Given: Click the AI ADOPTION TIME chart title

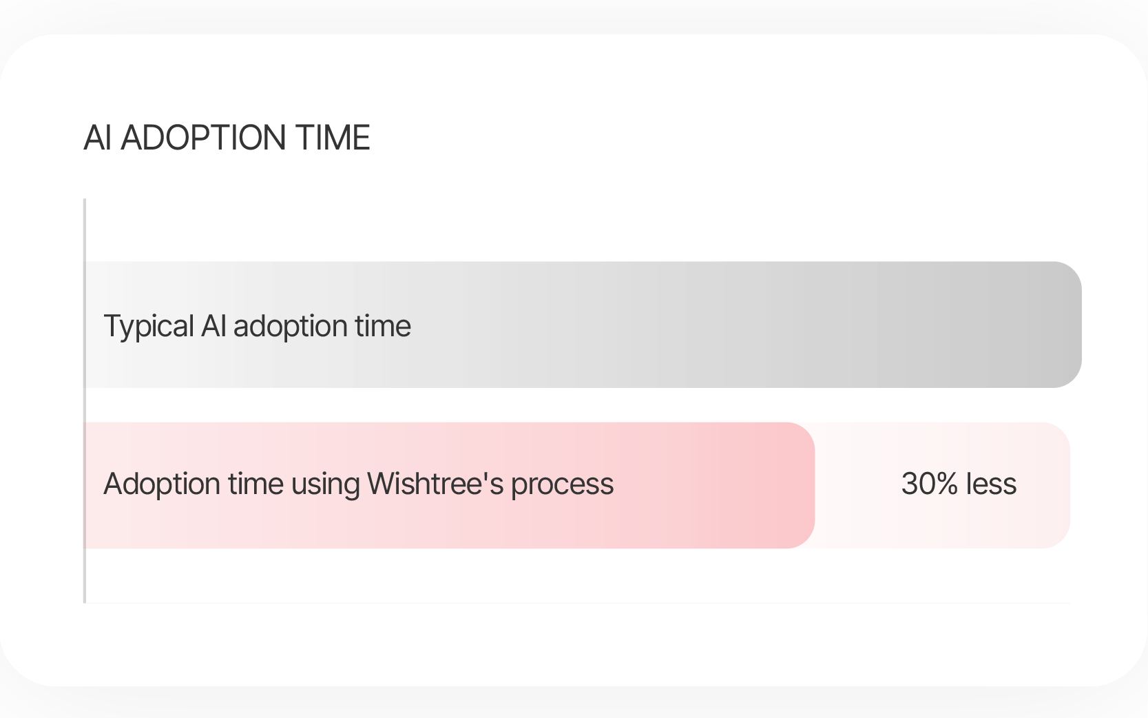Looking at the screenshot, I should [227, 138].
